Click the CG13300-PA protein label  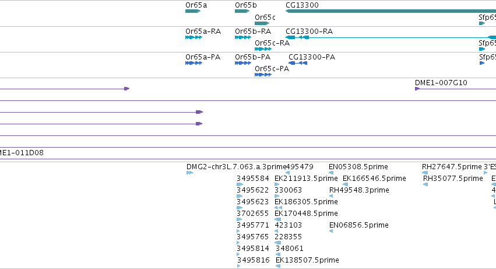coord(312,57)
